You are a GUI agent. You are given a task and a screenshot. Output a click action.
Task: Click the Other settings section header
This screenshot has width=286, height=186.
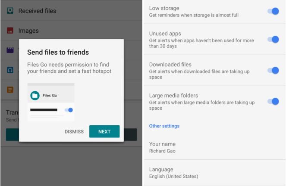164,126
